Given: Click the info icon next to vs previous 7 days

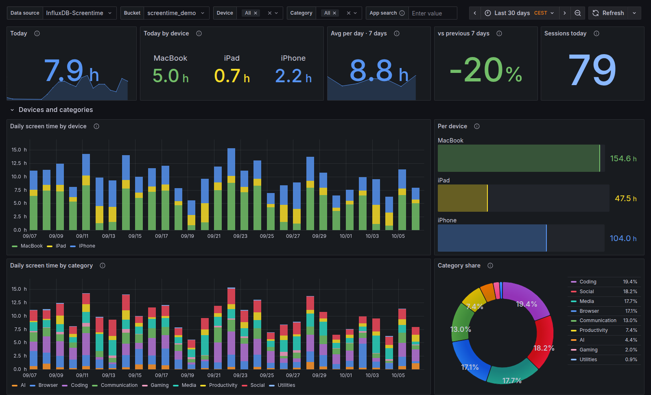Looking at the screenshot, I should coord(499,33).
